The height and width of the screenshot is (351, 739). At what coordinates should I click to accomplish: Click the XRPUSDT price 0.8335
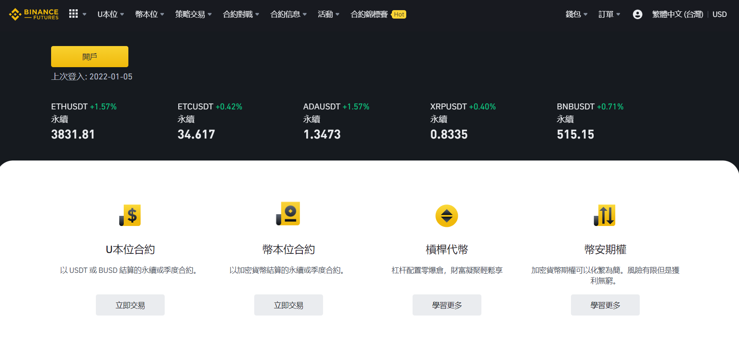pos(449,134)
